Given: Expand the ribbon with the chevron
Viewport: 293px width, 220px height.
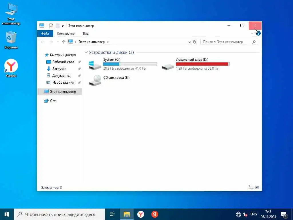Looking at the screenshot, I should pyautogui.click(x=252, y=34).
